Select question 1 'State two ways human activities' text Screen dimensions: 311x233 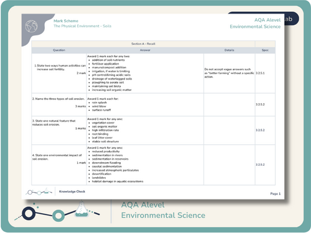click(60, 67)
